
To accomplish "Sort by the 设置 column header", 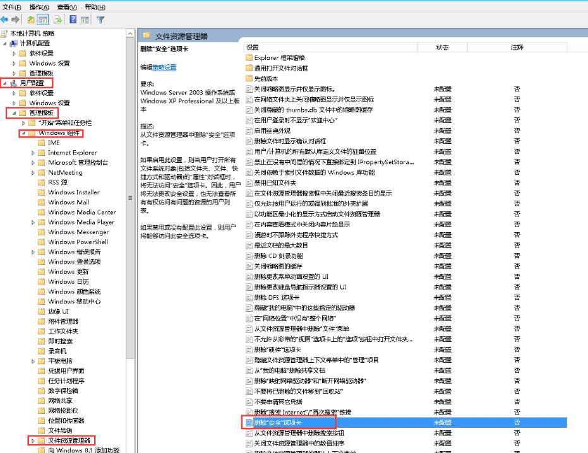I will [x=330, y=47].
